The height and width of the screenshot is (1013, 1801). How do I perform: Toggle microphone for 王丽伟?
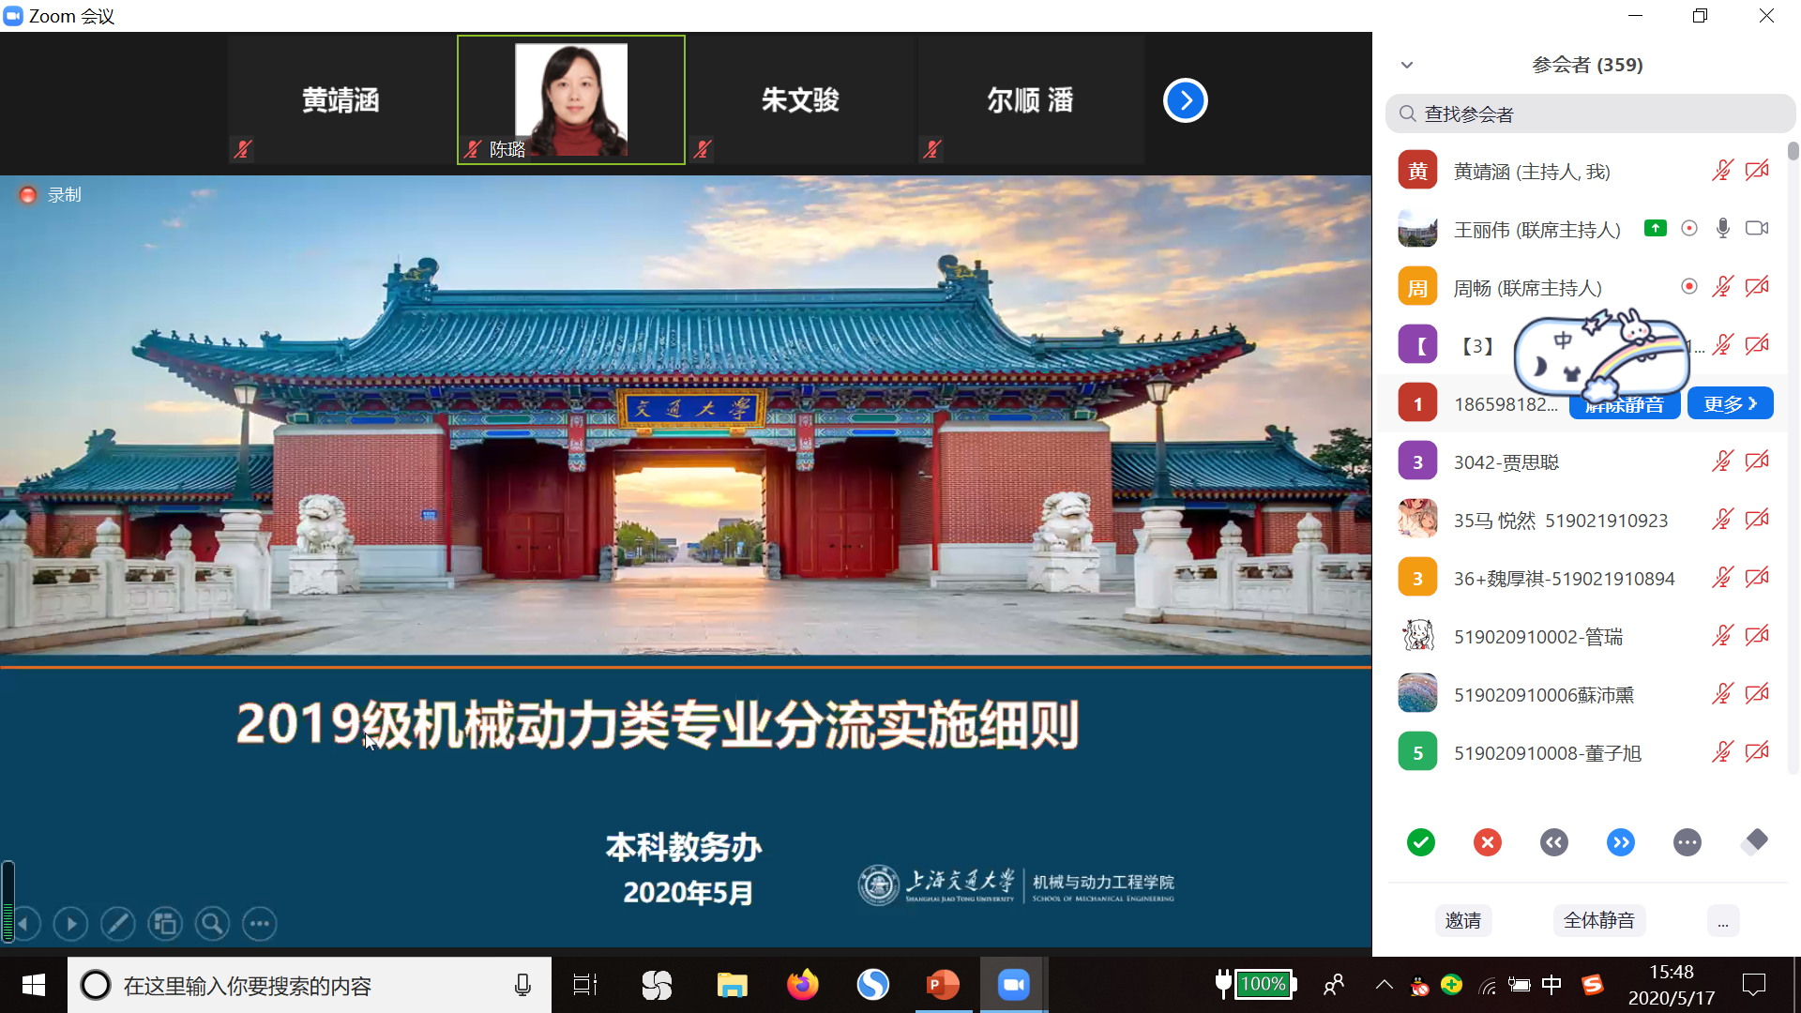[x=1722, y=228]
